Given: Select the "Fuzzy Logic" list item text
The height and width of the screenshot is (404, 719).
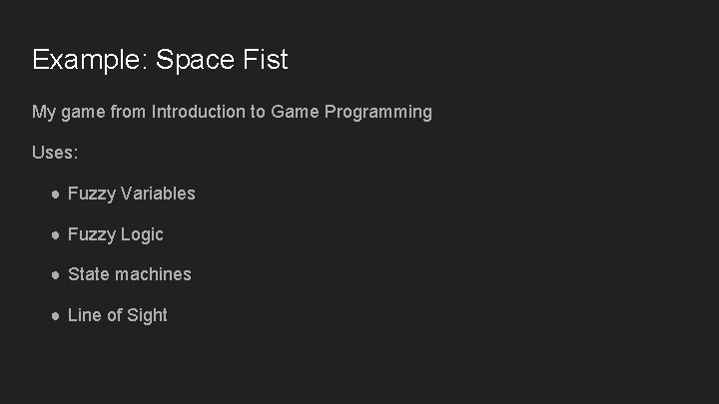Looking at the screenshot, I should (115, 234).
